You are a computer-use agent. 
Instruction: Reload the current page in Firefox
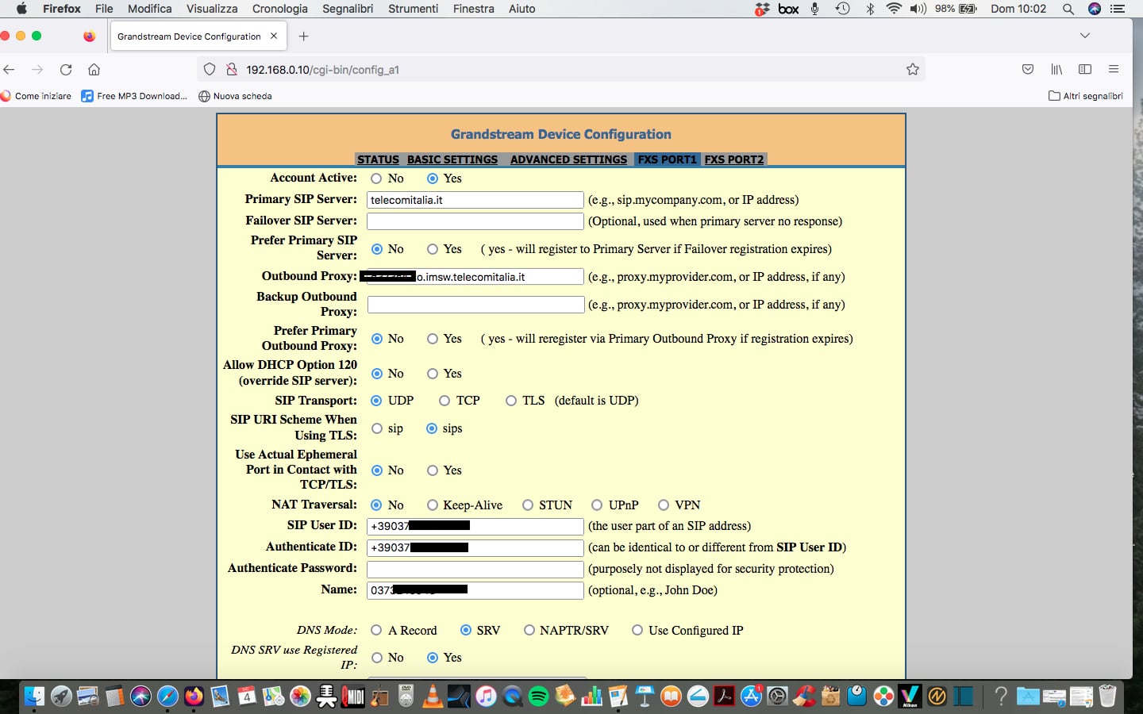pos(66,70)
